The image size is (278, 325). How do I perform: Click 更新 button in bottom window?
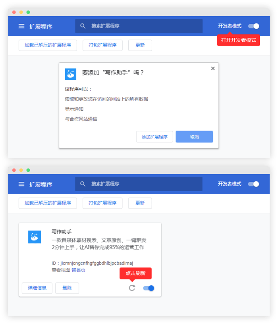tap(140, 203)
